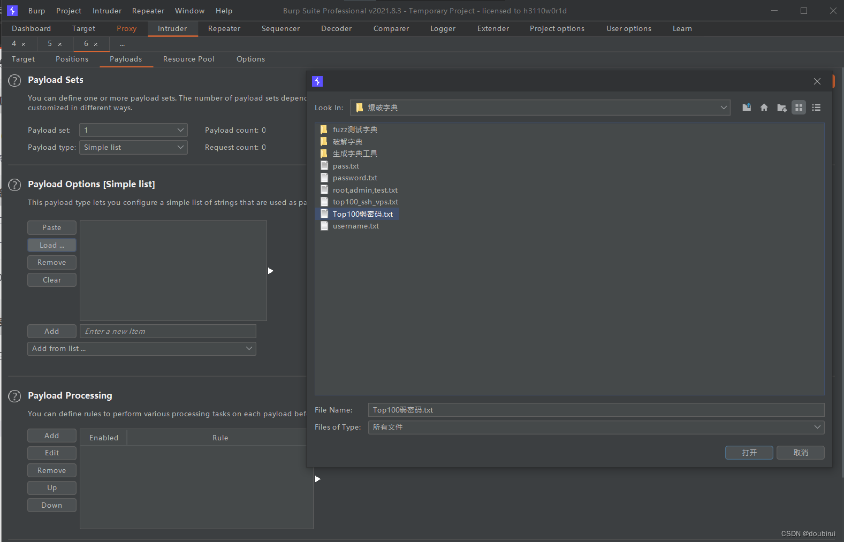Click 取消 (Cancel) button
The height and width of the screenshot is (542, 844).
click(801, 453)
